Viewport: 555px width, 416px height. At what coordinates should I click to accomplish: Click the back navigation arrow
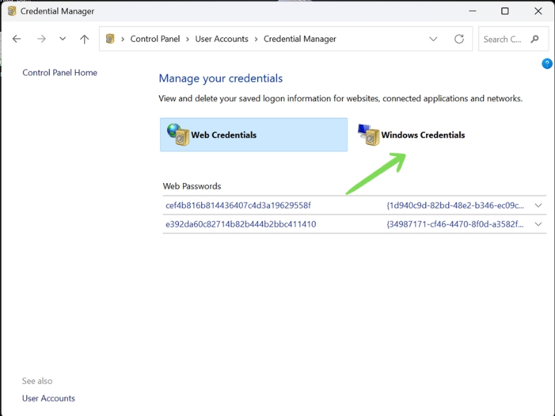click(17, 39)
